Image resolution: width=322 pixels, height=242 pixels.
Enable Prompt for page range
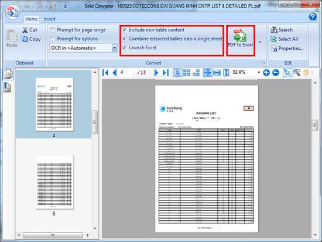(x=53, y=30)
